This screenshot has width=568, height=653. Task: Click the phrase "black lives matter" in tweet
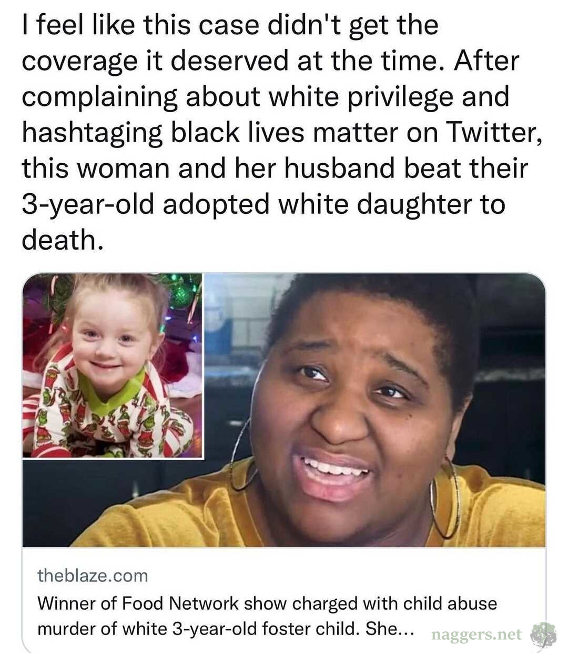coord(283,132)
